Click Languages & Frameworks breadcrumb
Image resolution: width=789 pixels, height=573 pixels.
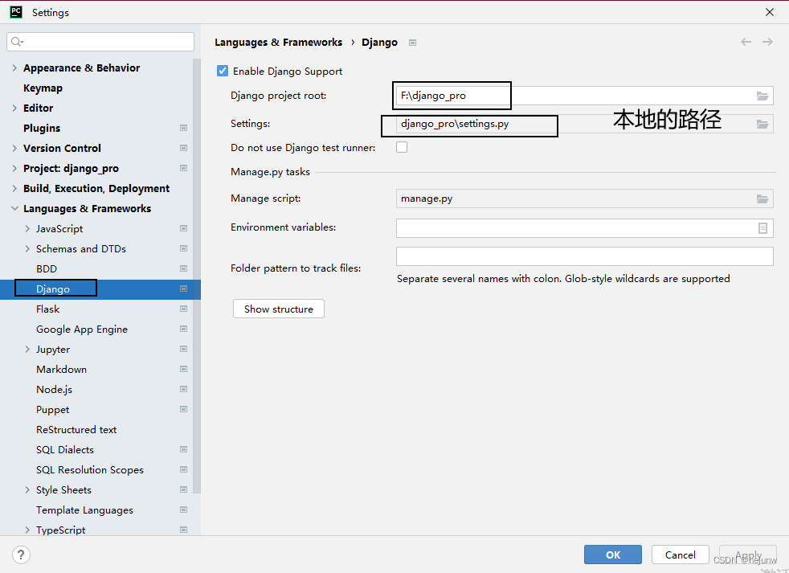tap(278, 43)
